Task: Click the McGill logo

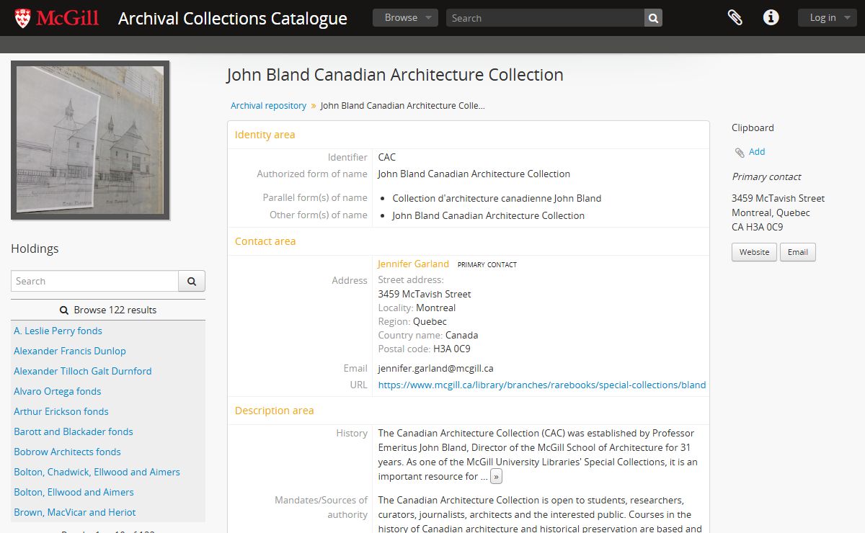Action: tap(57, 18)
